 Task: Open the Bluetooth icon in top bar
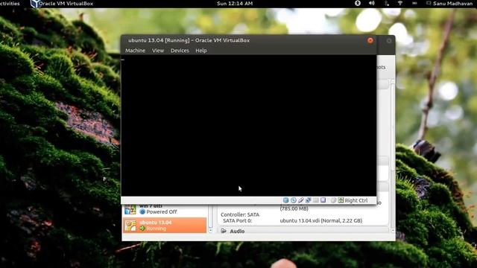386,3
